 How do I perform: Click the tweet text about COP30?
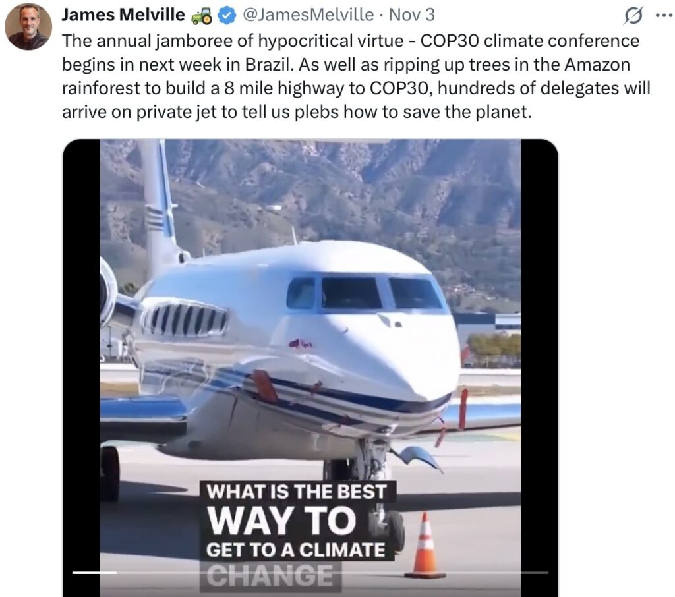point(355,76)
